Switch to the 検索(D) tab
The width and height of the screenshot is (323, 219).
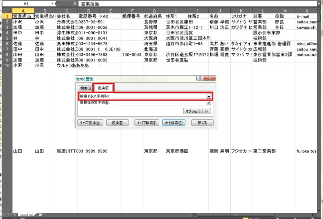pos(86,88)
